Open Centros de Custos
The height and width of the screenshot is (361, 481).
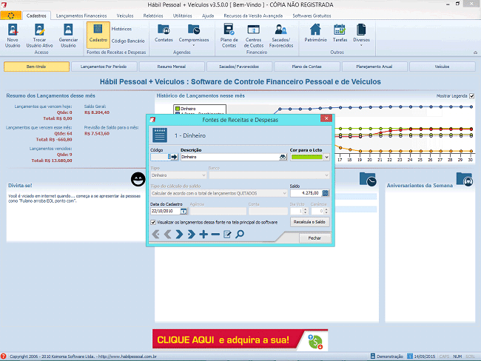click(x=254, y=36)
